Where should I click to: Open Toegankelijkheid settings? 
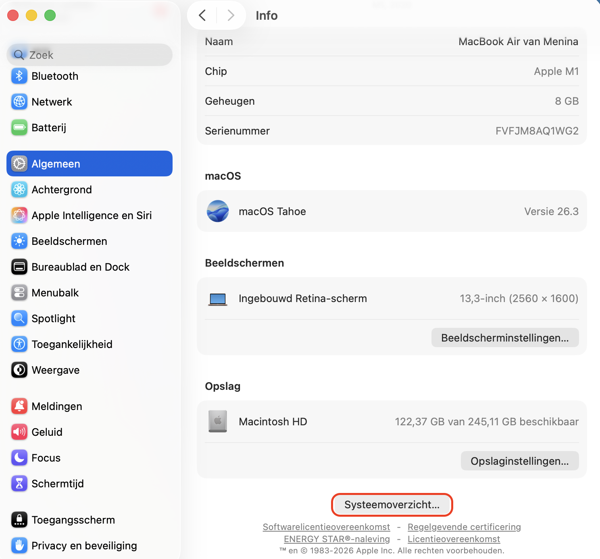(x=19, y=344)
